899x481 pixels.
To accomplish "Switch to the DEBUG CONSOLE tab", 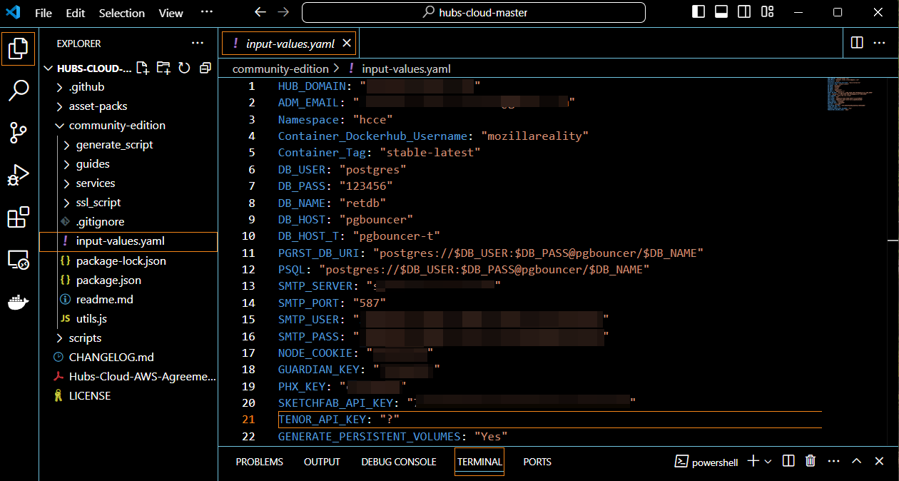I will coord(399,462).
